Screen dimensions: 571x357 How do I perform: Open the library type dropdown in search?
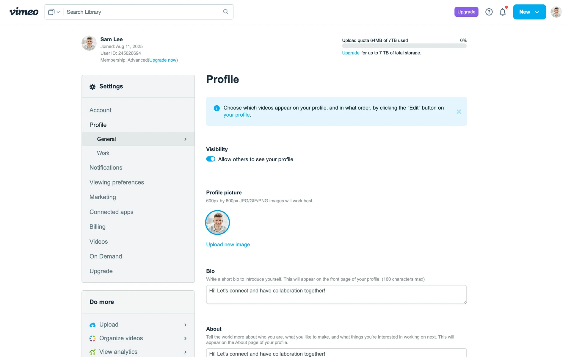click(54, 12)
